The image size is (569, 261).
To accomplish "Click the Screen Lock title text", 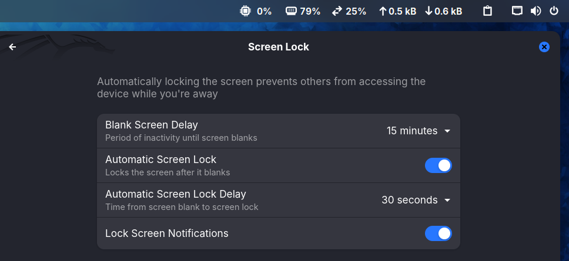I will coord(278,47).
